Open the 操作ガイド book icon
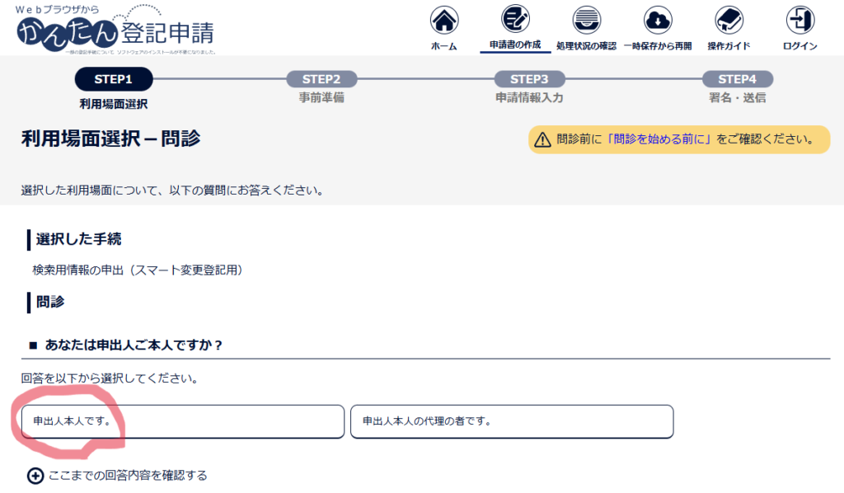844x493 pixels. [729, 20]
